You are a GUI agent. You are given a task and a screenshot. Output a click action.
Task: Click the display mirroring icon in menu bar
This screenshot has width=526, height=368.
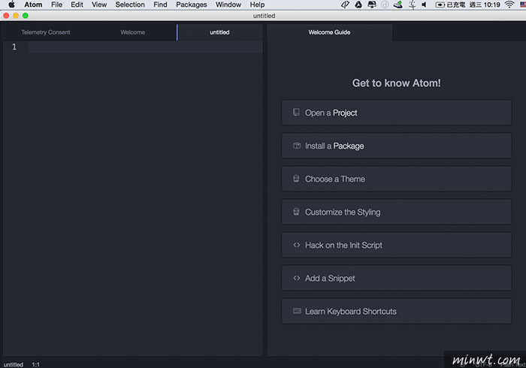tap(372, 5)
